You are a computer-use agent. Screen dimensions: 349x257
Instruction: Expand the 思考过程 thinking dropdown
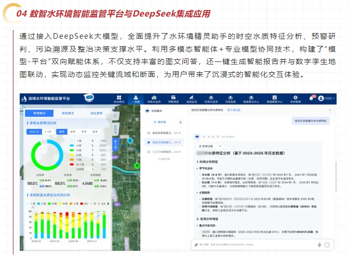pos(210,147)
